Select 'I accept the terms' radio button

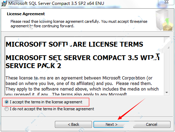7,102
